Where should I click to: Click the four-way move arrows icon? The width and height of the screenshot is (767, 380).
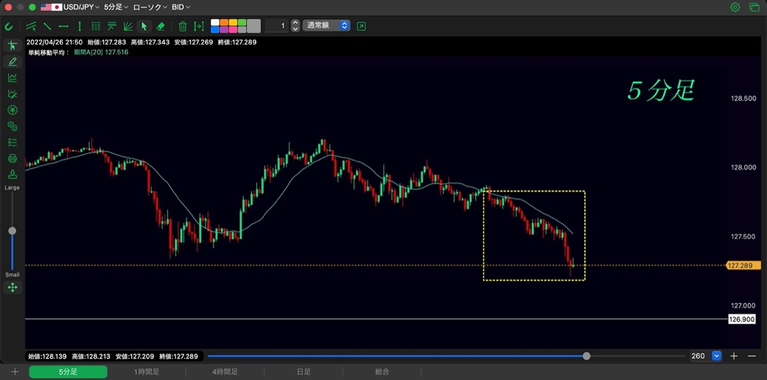tap(12, 288)
